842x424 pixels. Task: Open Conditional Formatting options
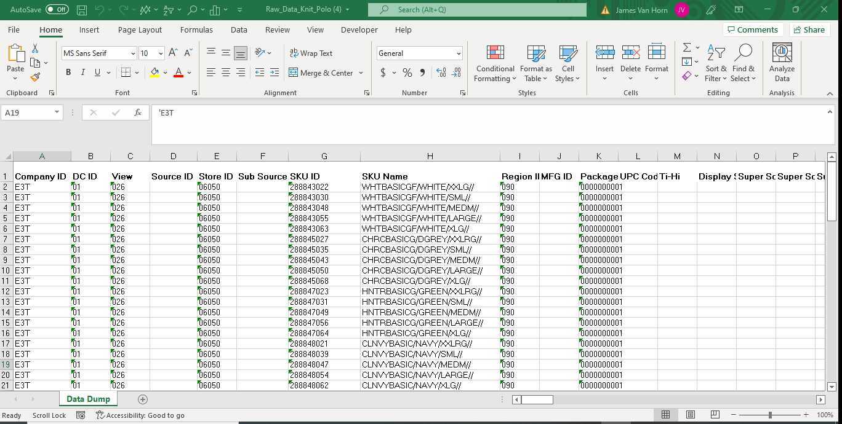[495, 63]
